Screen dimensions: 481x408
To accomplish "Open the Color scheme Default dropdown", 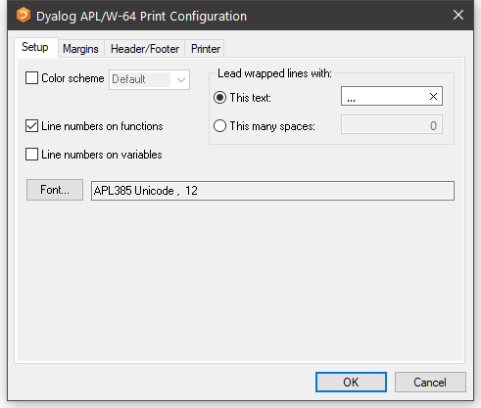I will coord(149,79).
